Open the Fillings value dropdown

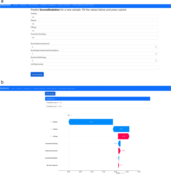[95, 31]
